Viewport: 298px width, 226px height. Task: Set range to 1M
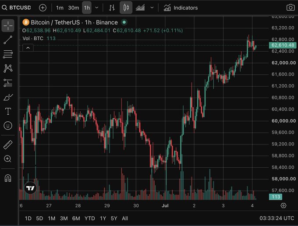point(52,219)
